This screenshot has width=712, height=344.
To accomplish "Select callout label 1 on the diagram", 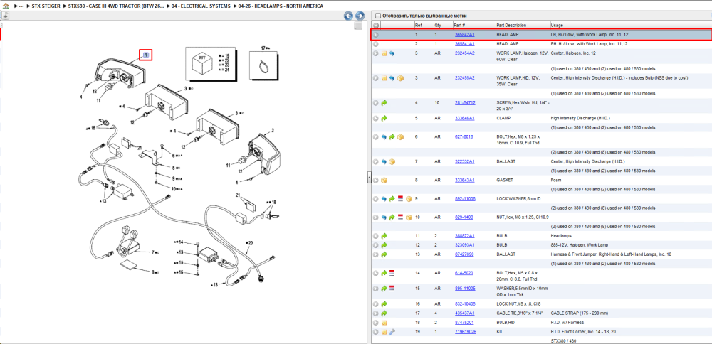I will tap(146, 55).
